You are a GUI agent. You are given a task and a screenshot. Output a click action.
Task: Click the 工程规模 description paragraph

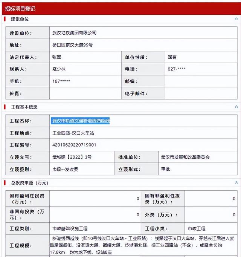[x=142, y=245]
